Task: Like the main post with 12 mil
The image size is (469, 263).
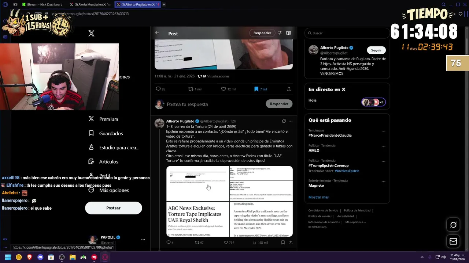Action: tap(228, 89)
